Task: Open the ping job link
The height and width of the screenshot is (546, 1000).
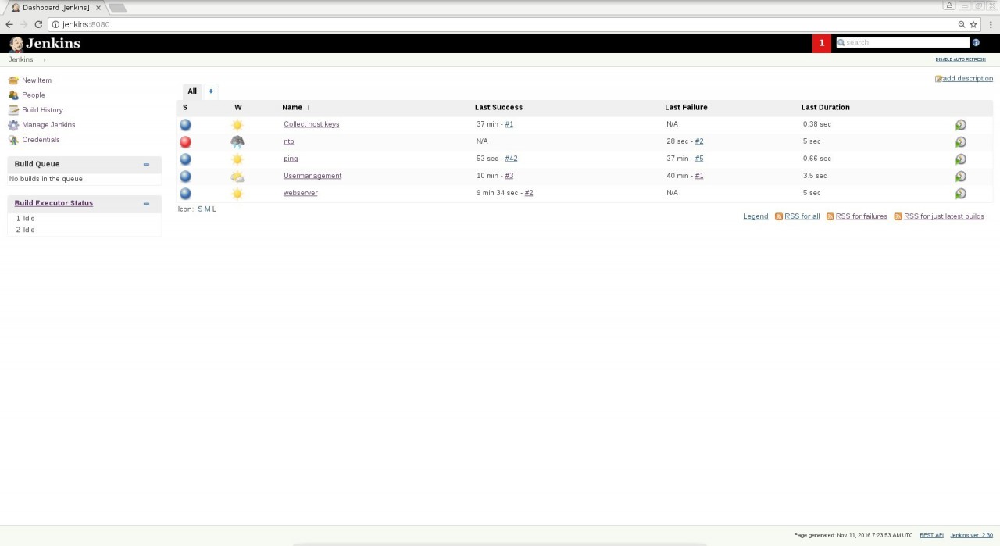Action: tap(291, 159)
